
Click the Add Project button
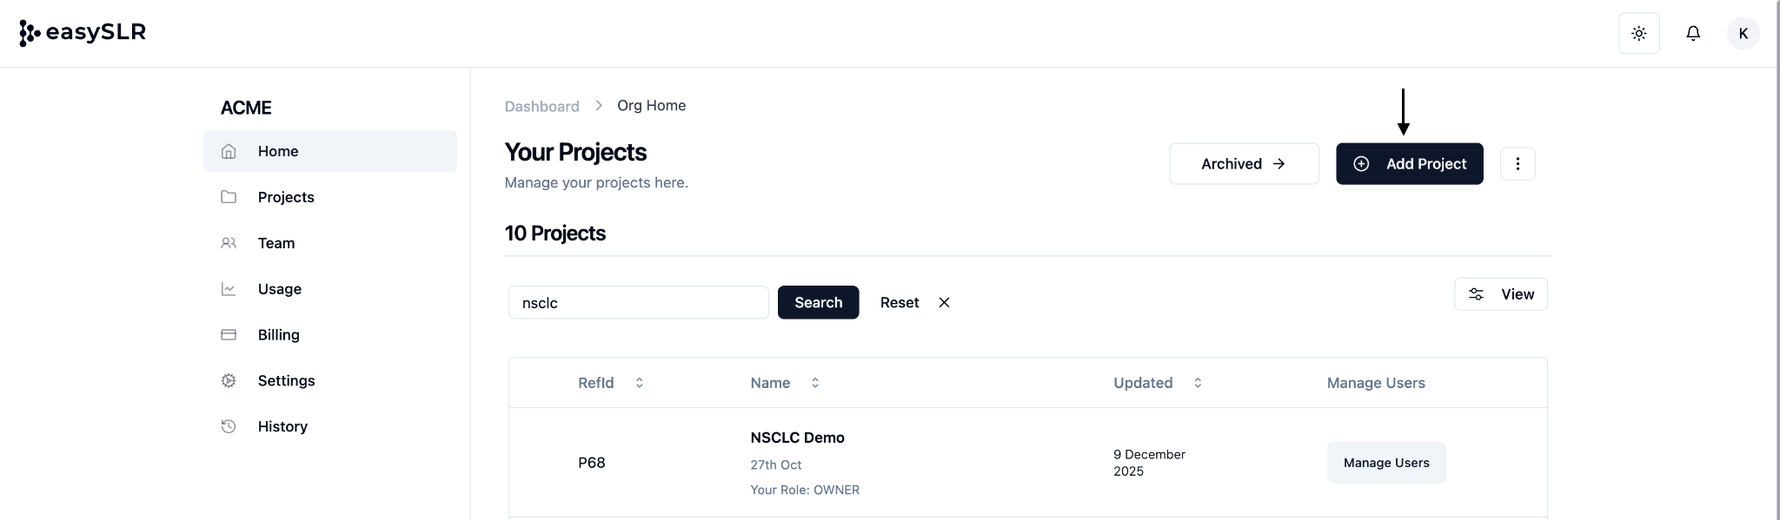(1409, 164)
